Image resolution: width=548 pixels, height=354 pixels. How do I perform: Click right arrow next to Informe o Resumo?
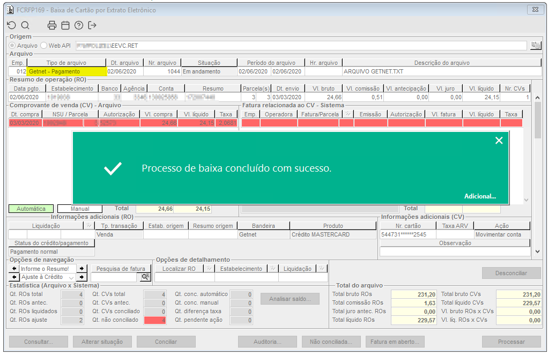coord(82,268)
